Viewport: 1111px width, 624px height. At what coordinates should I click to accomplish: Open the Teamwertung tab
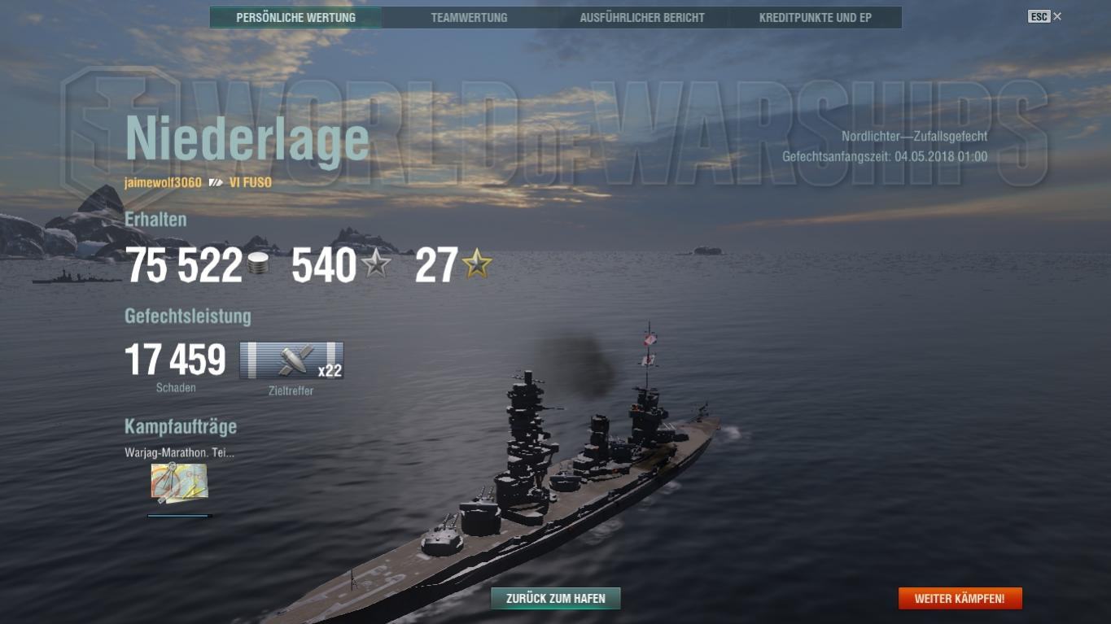pos(469,17)
